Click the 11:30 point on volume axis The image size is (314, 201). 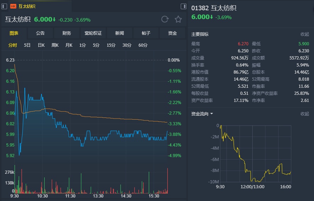coord(70,196)
